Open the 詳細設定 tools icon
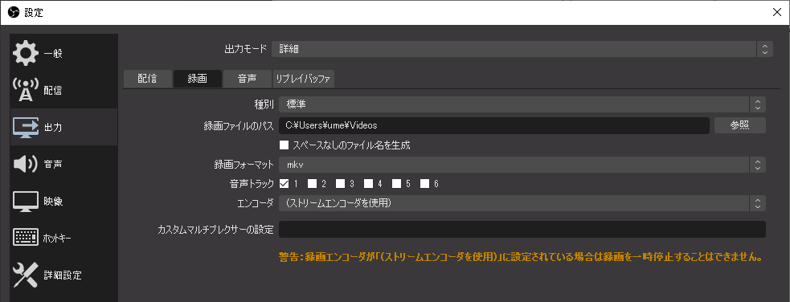The width and height of the screenshot is (790, 302). (25, 275)
